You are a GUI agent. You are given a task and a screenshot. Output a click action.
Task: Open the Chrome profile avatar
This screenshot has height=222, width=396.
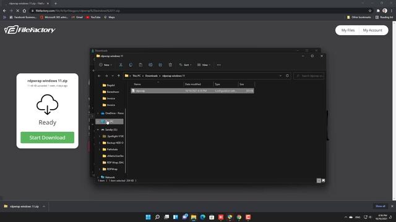(x=385, y=10)
